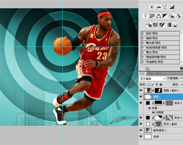Expand the "曝光度"预设 preset group
This screenshot has height=145, width=183.
point(143,43)
